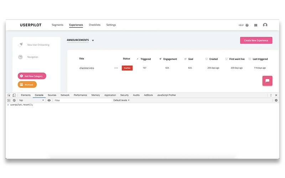Open the checklist intro experience
Screen dimensions: 285x178
87,68
